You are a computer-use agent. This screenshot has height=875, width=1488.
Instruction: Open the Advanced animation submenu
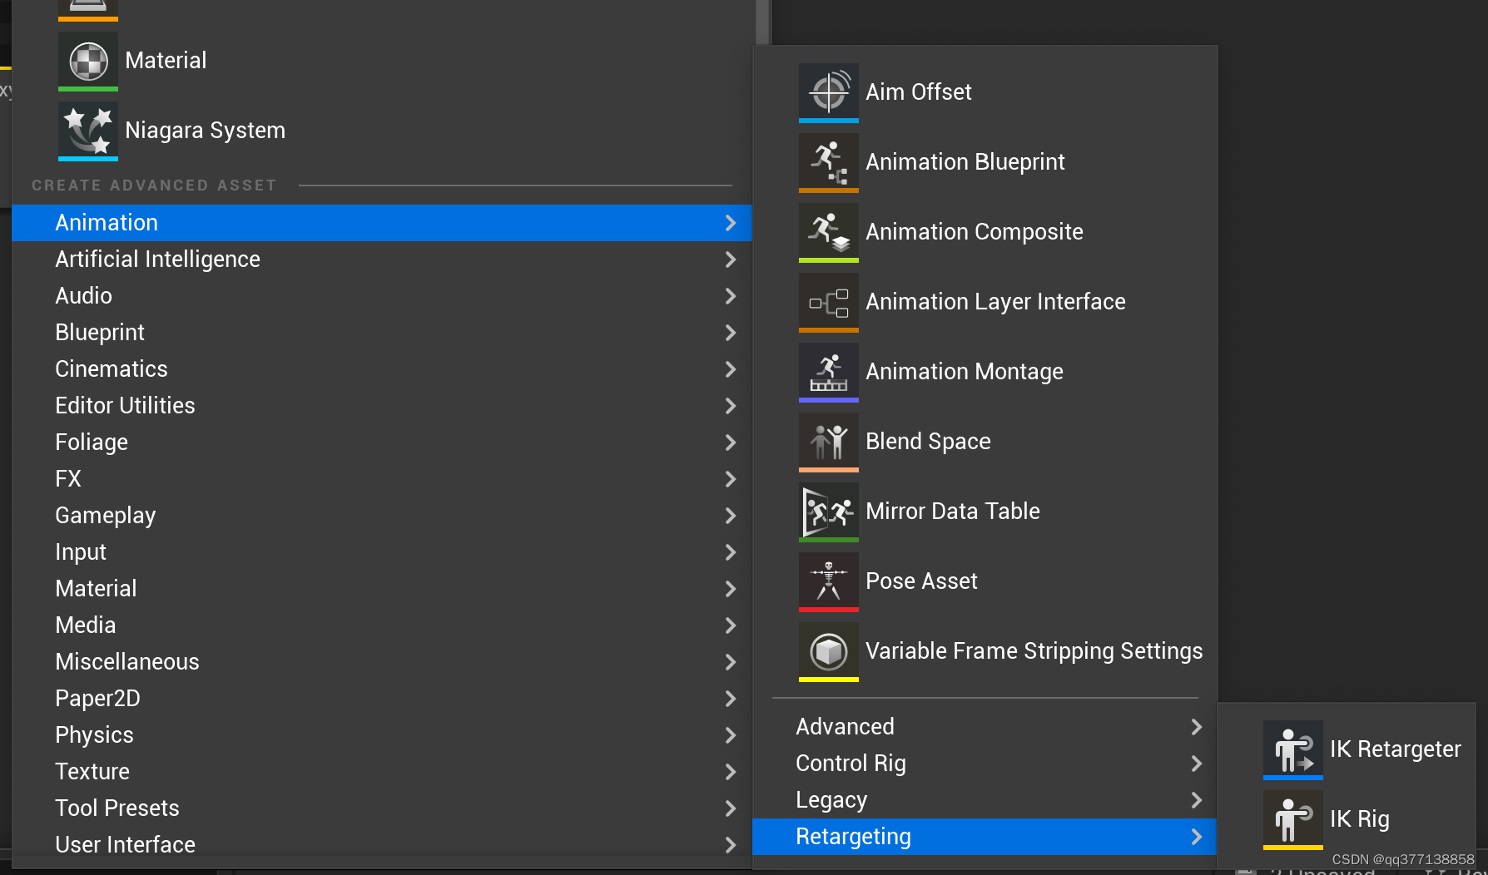click(985, 727)
